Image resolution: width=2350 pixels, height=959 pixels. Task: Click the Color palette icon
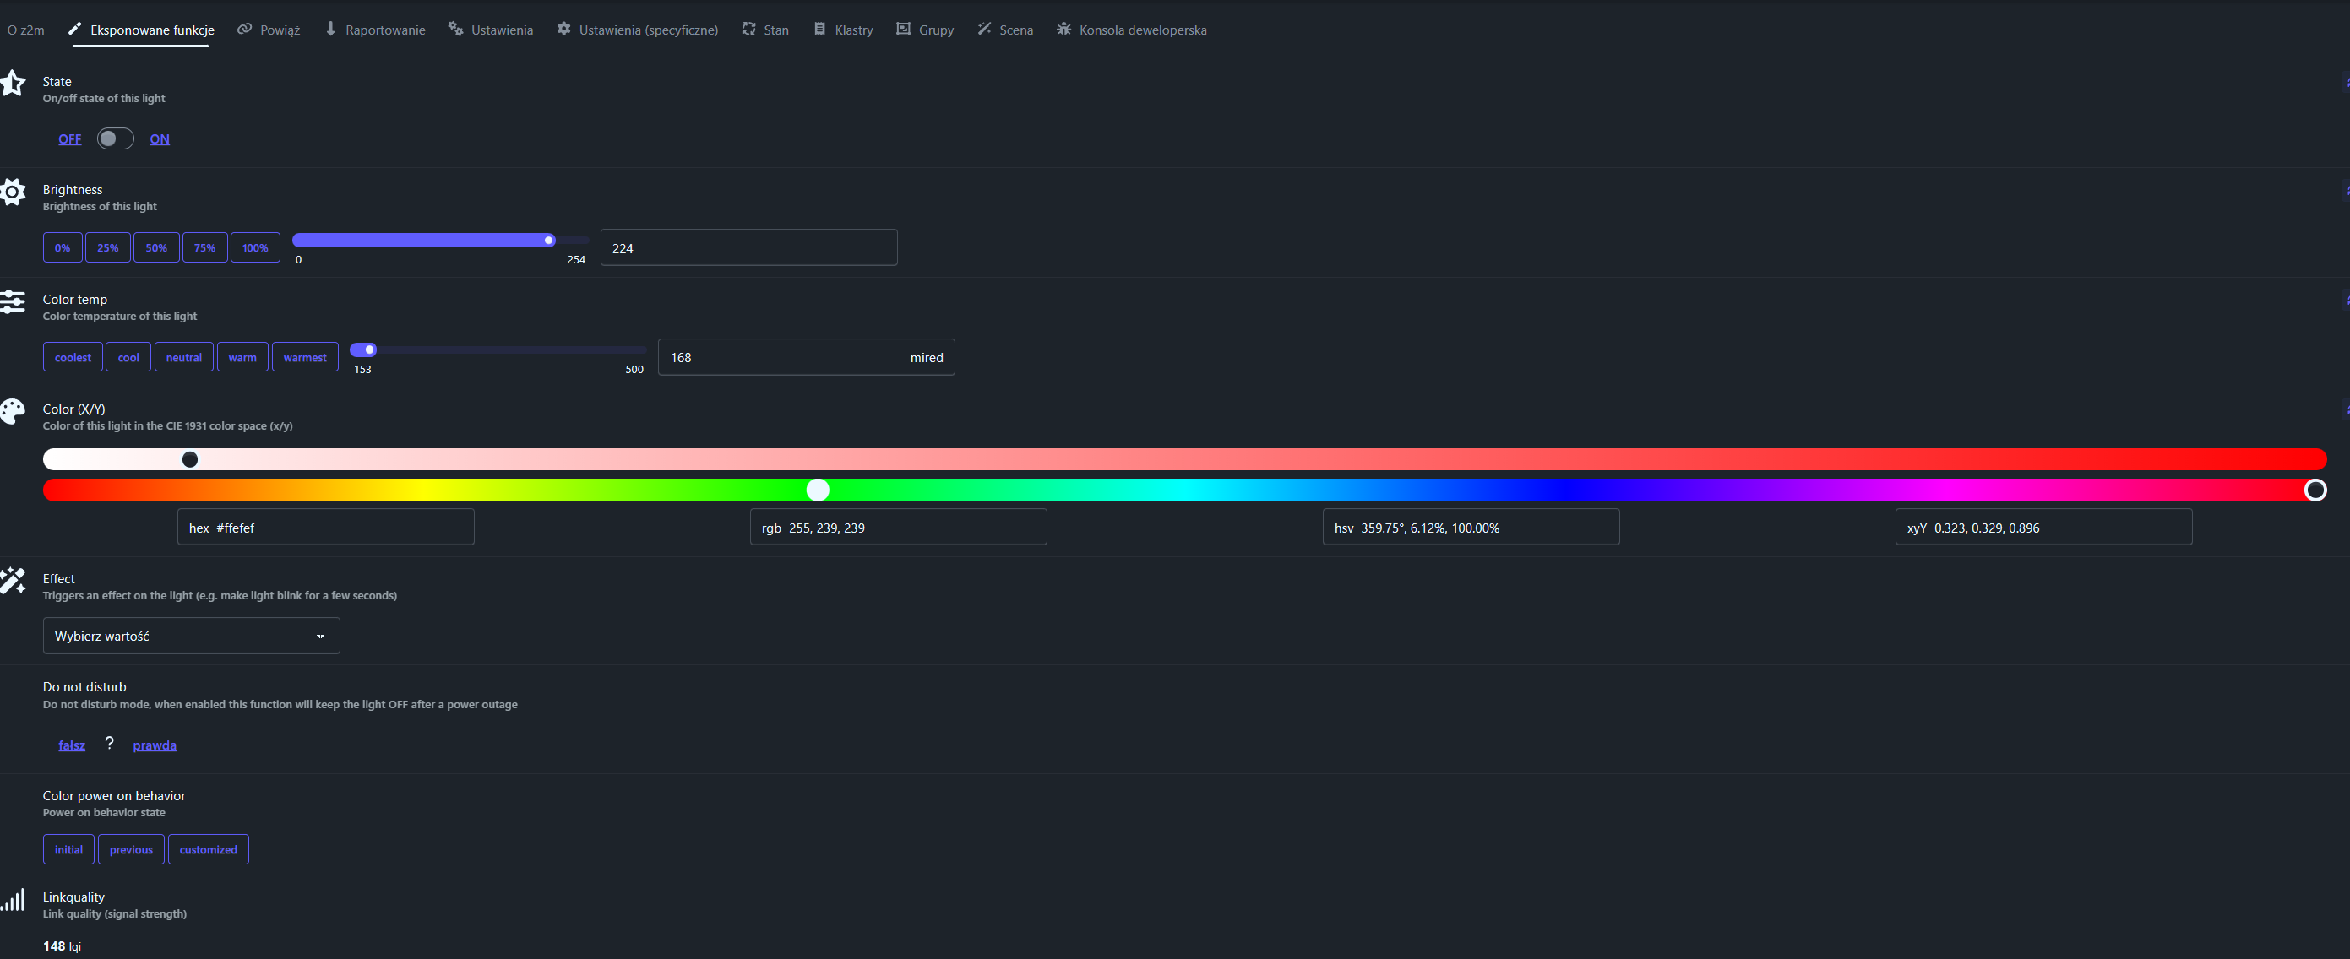pyautogui.click(x=13, y=411)
